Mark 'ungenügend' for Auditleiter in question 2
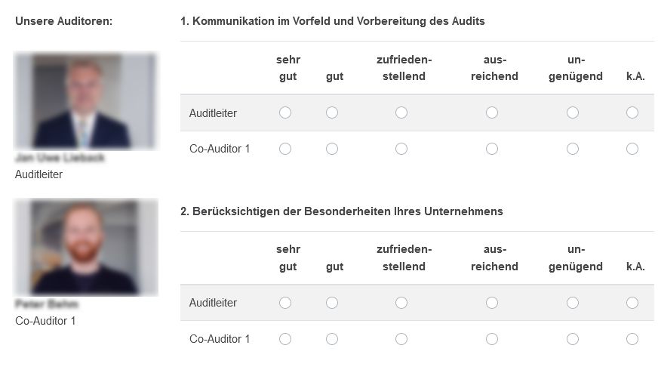658x376 pixels. (x=573, y=303)
